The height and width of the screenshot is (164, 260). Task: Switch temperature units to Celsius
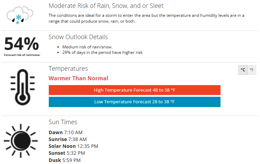point(243,70)
